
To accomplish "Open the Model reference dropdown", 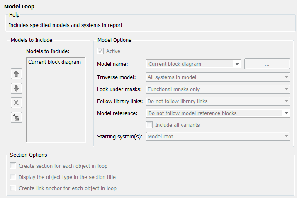I will 286,113.
